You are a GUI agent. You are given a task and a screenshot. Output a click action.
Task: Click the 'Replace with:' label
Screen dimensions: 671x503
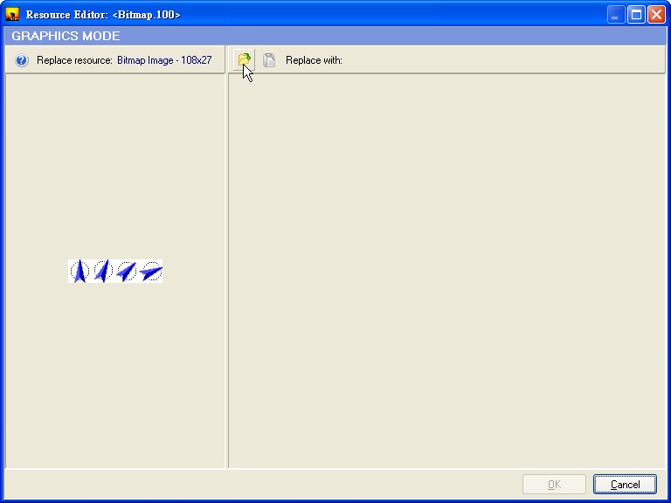tap(314, 60)
